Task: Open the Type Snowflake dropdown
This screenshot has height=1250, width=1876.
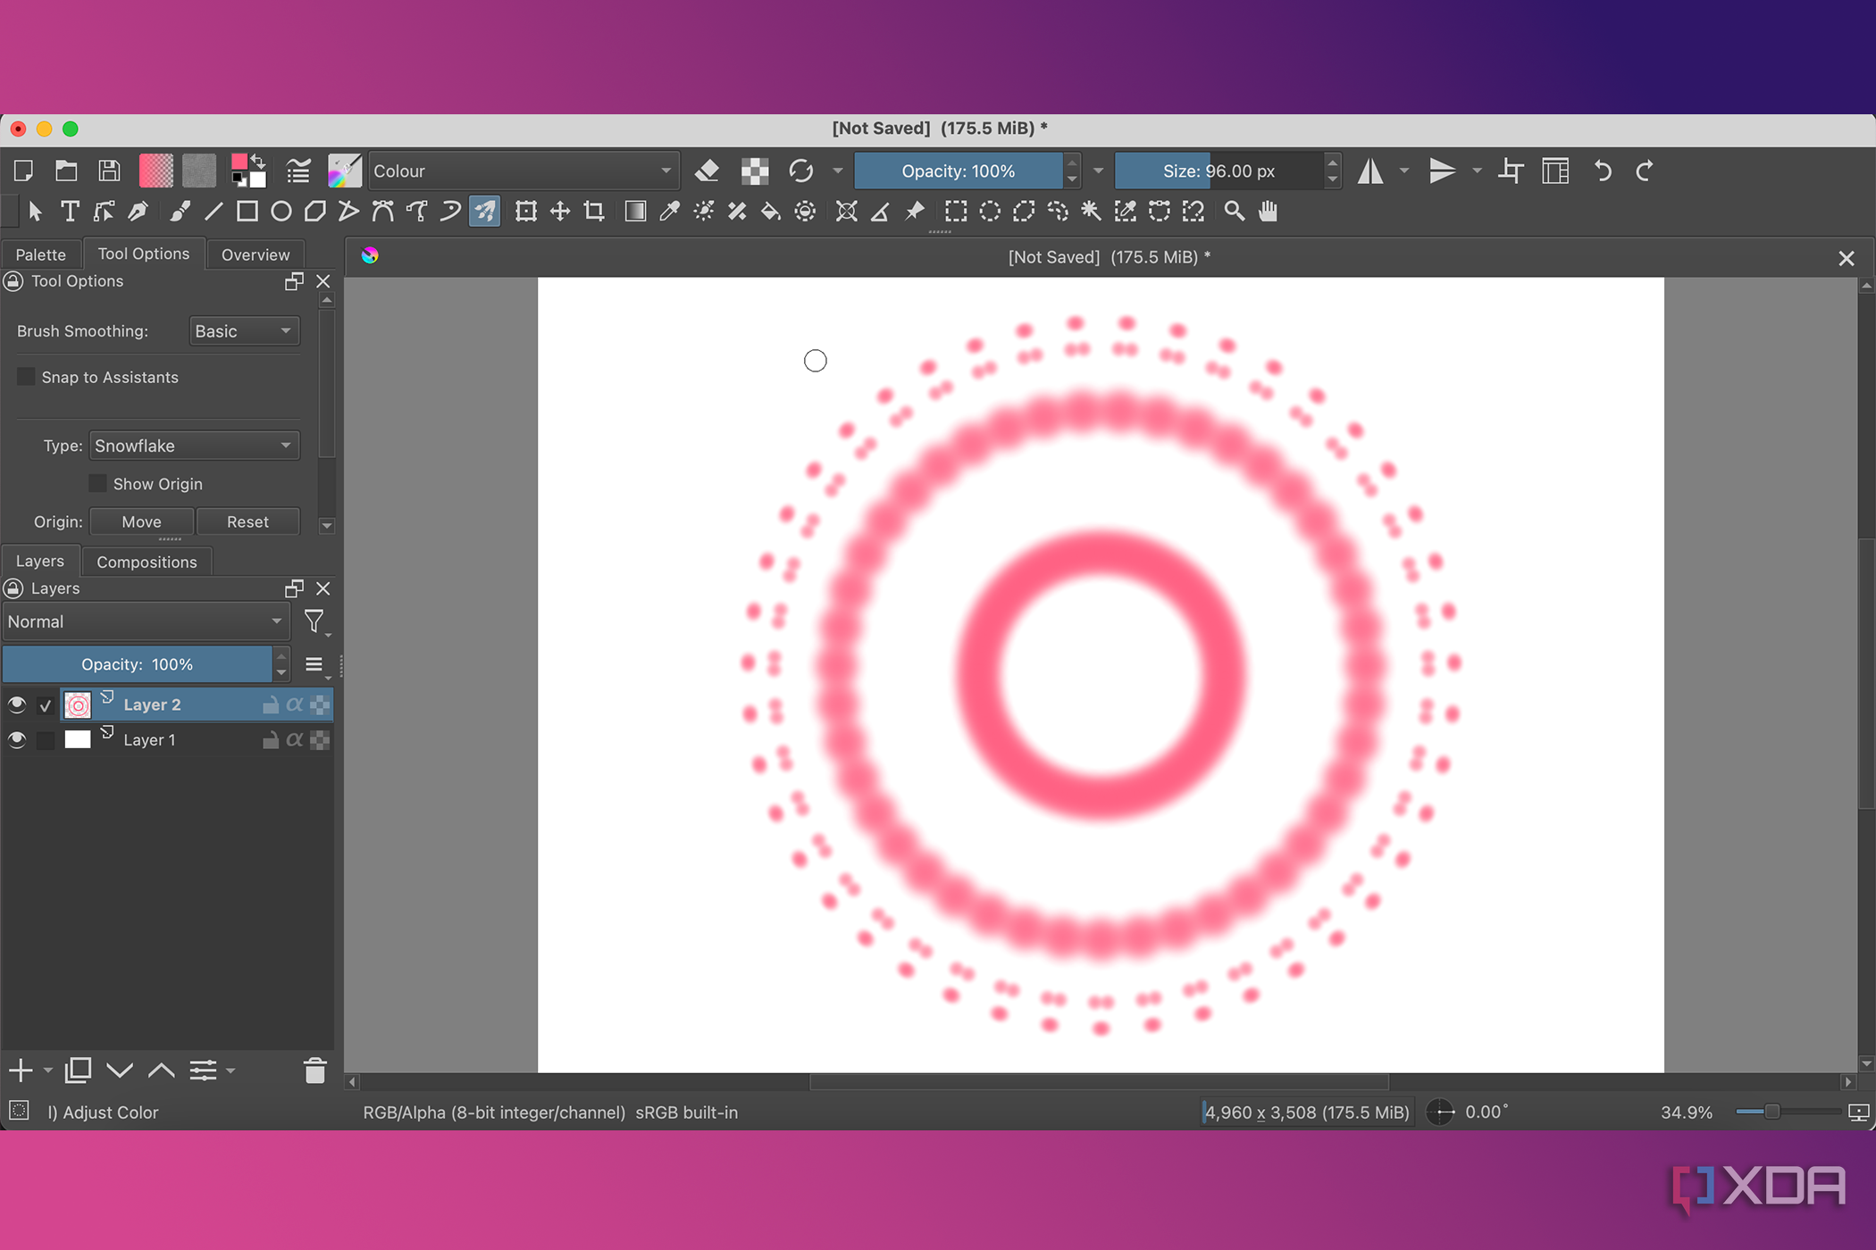Action: pos(194,446)
